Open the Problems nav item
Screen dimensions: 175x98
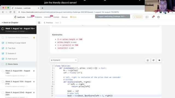pos(38,17)
